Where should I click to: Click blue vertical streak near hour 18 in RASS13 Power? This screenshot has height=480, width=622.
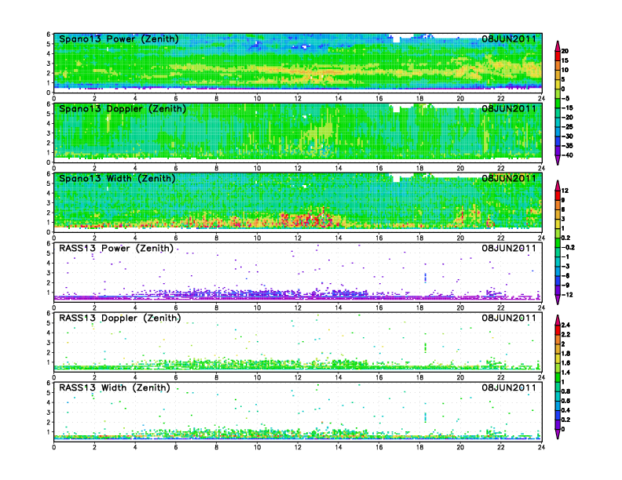(425, 277)
